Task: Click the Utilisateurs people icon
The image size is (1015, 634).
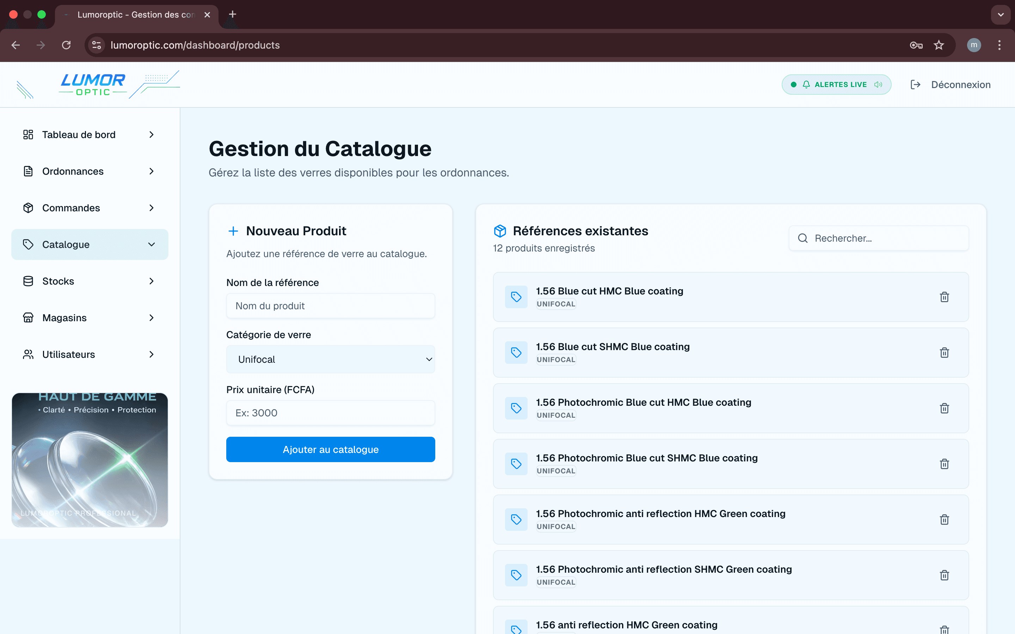Action: tap(28, 354)
